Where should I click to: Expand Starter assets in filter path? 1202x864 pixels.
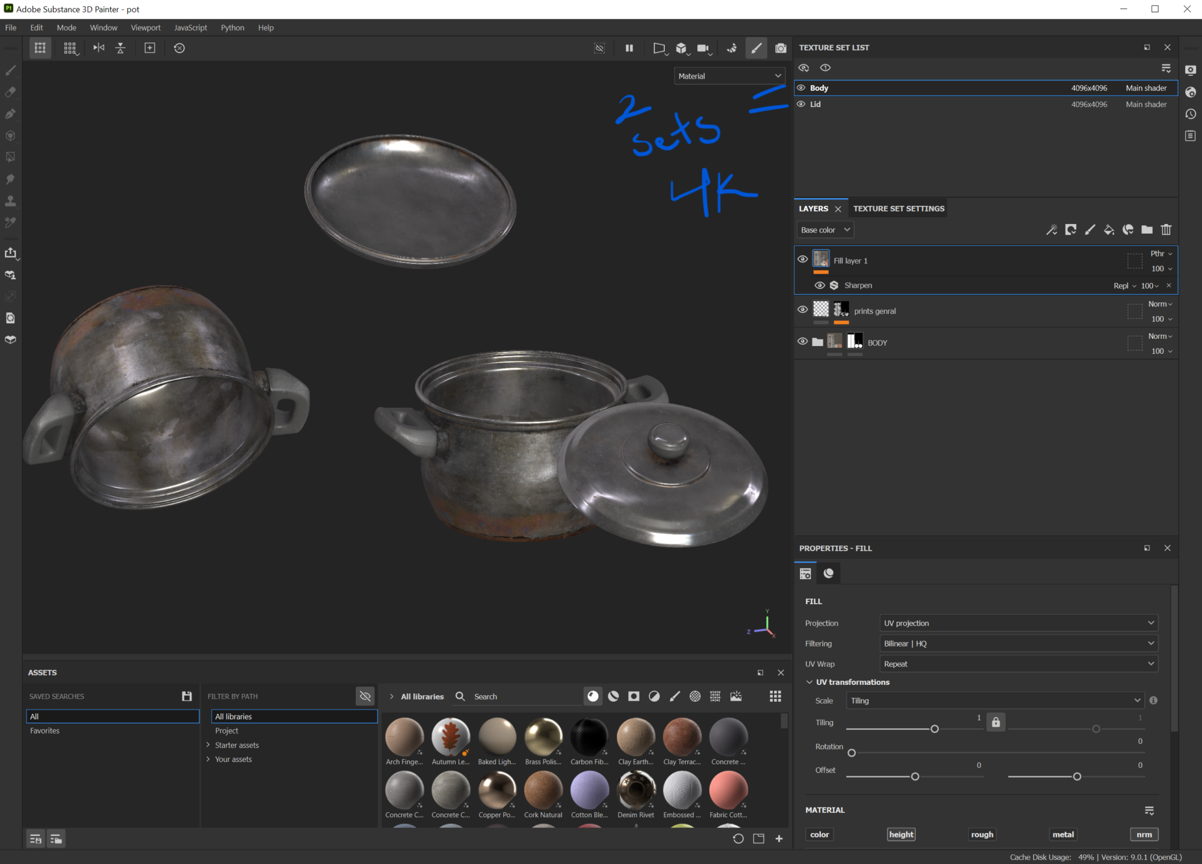click(209, 745)
